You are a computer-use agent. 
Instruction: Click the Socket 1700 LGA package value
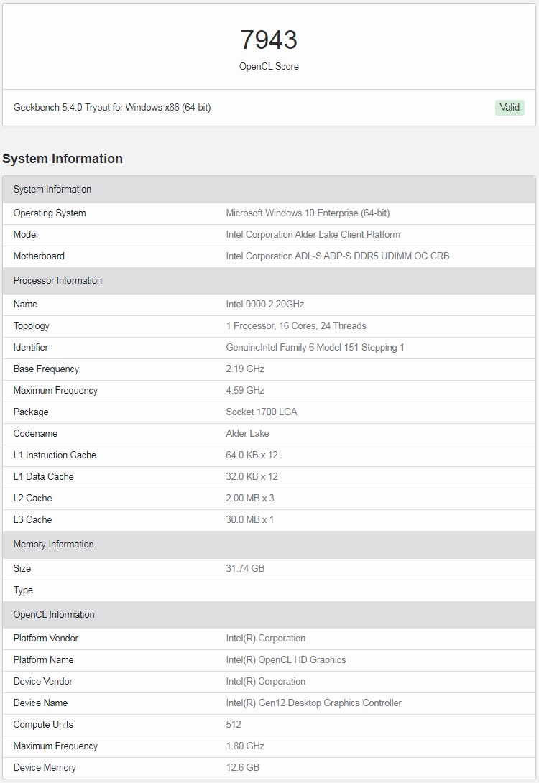tap(262, 412)
